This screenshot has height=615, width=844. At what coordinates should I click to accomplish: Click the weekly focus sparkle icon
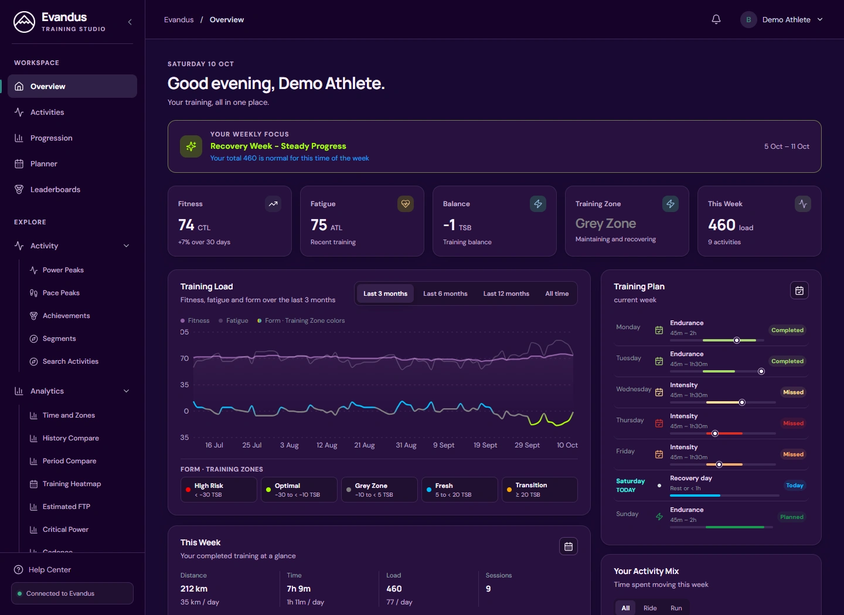[191, 146]
